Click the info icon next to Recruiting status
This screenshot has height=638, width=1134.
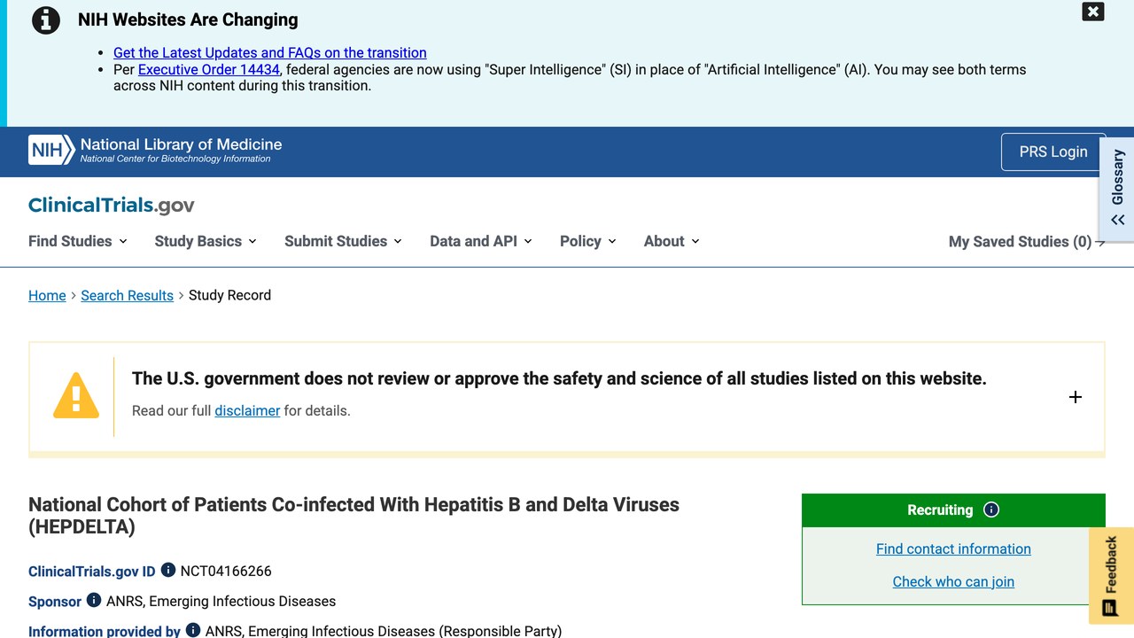click(991, 510)
